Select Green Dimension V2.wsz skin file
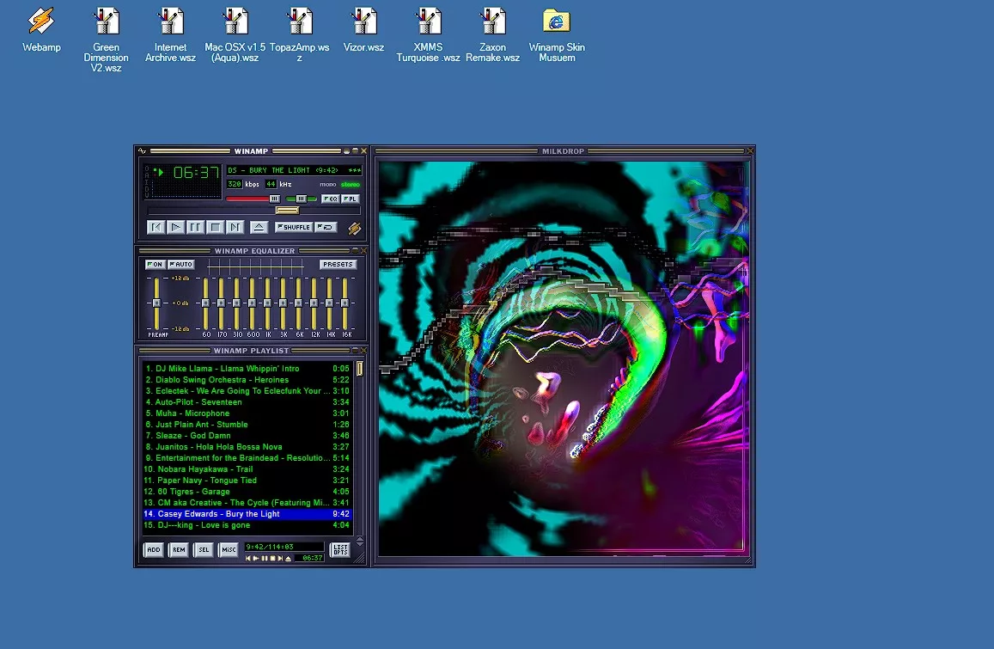The width and height of the screenshot is (994, 649). [106, 40]
